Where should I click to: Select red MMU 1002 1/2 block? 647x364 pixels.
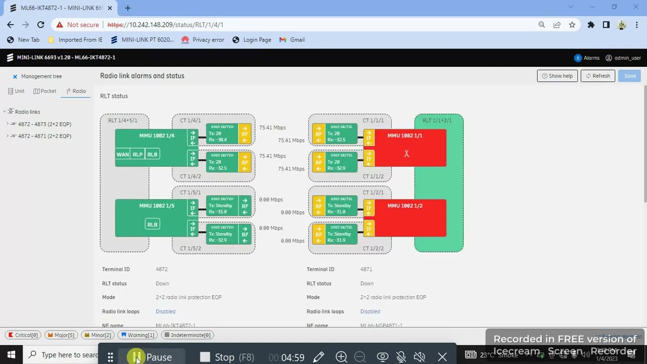pos(410,218)
